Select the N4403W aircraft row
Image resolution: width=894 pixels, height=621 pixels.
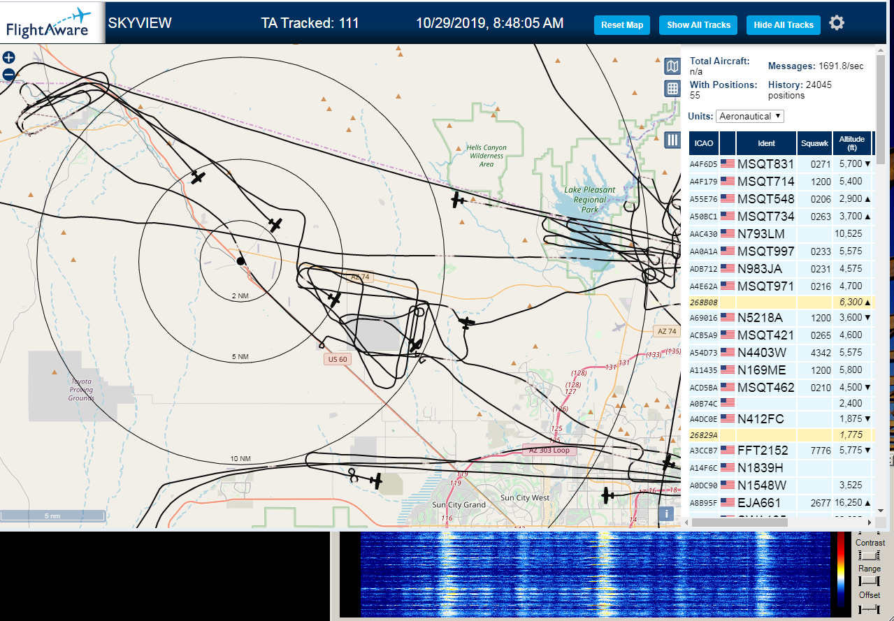(x=781, y=353)
